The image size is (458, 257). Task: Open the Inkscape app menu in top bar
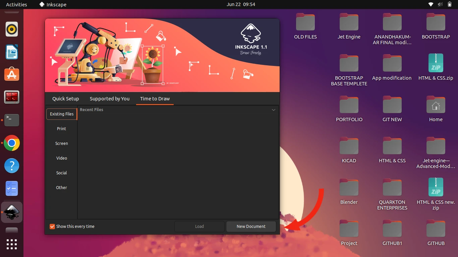(x=53, y=5)
